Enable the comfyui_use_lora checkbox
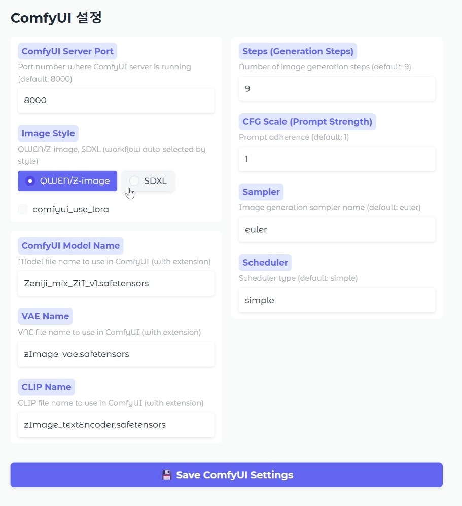462x506 pixels. pos(22,209)
